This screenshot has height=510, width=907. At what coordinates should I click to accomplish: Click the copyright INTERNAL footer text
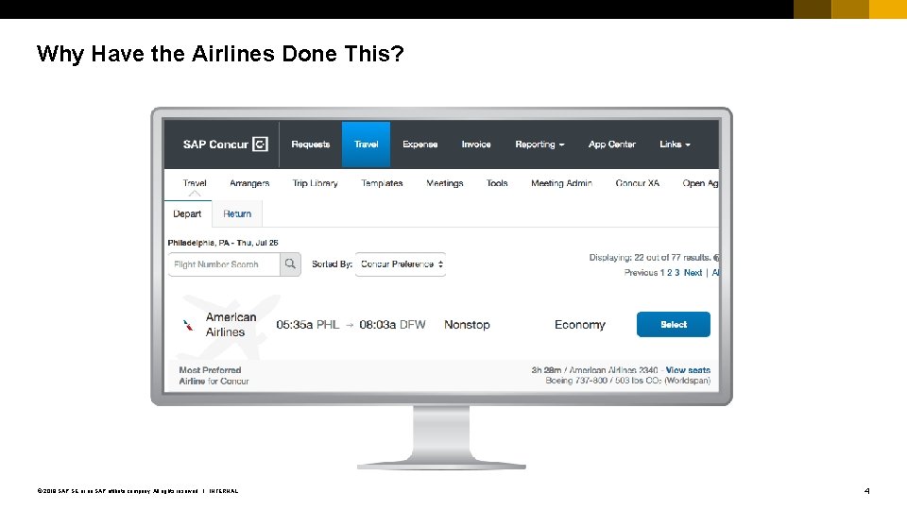point(138,491)
